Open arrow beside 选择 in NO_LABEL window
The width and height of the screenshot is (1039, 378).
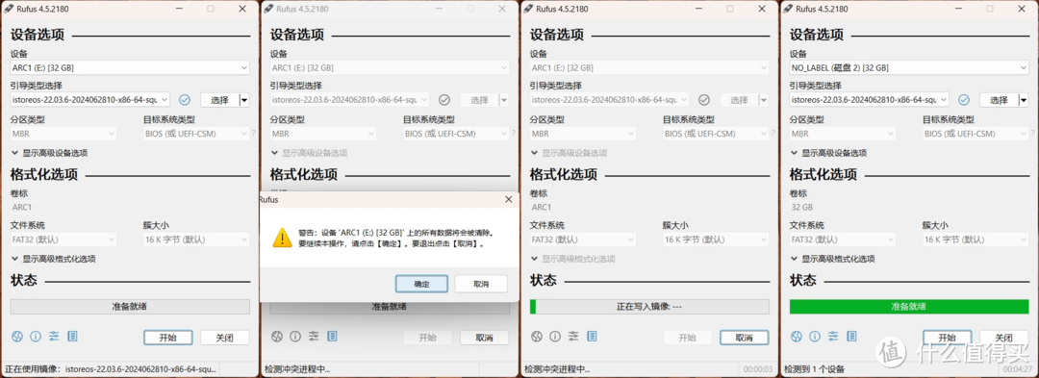click(x=1023, y=100)
